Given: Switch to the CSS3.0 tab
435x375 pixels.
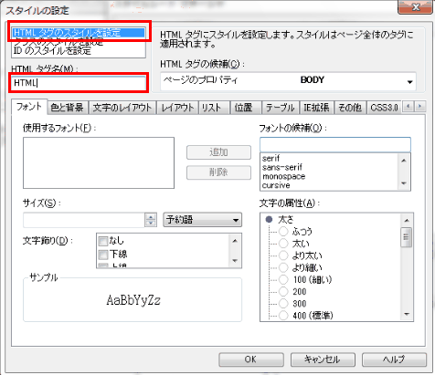Looking at the screenshot, I should click(385, 108).
